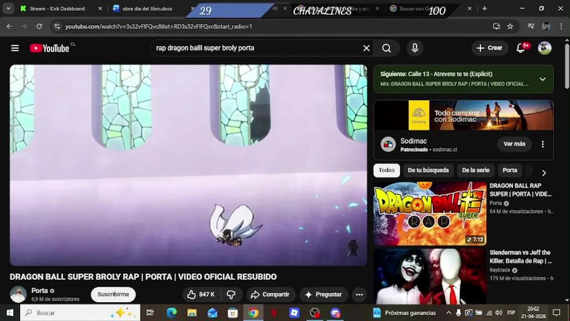Open Discord from taskbar
Image resolution: width=570 pixels, height=321 pixels.
[x=335, y=313]
